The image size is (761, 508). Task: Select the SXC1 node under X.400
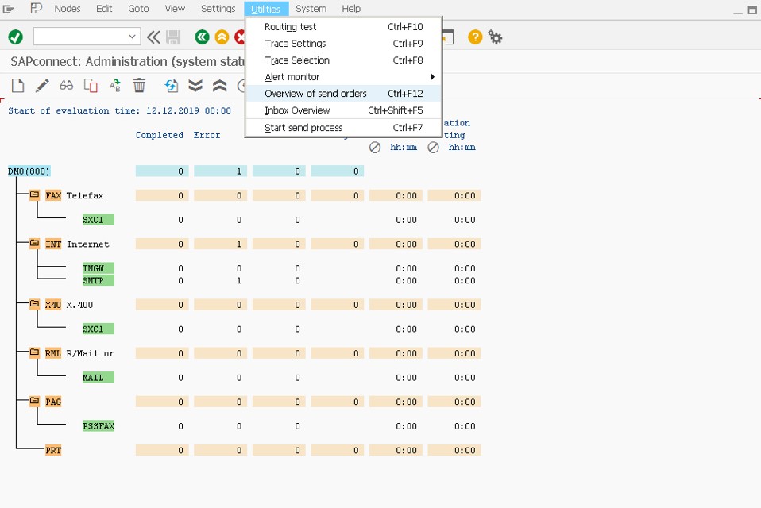pyautogui.click(x=98, y=329)
